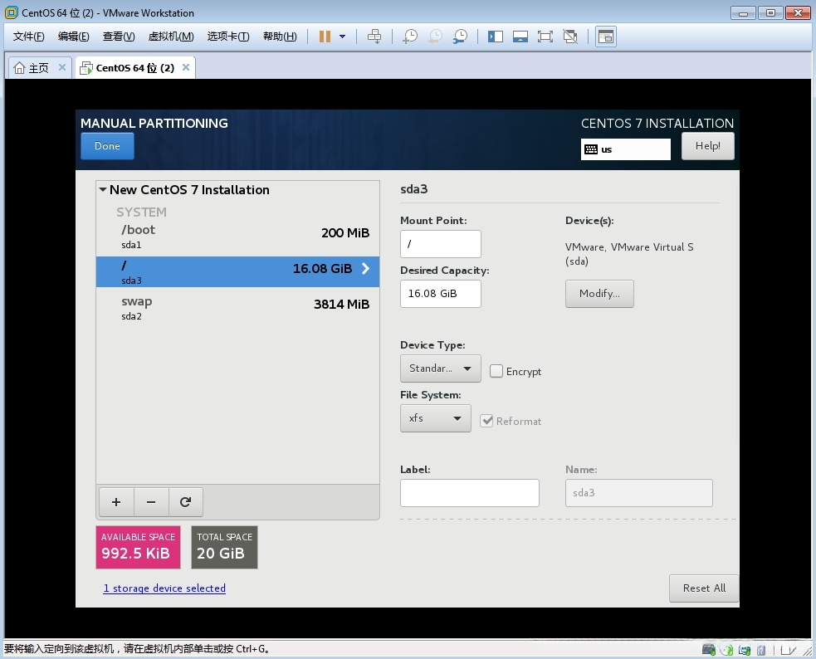Take a snapshot with the clock-plus icon
816x659 pixels.
pos(410,37)
